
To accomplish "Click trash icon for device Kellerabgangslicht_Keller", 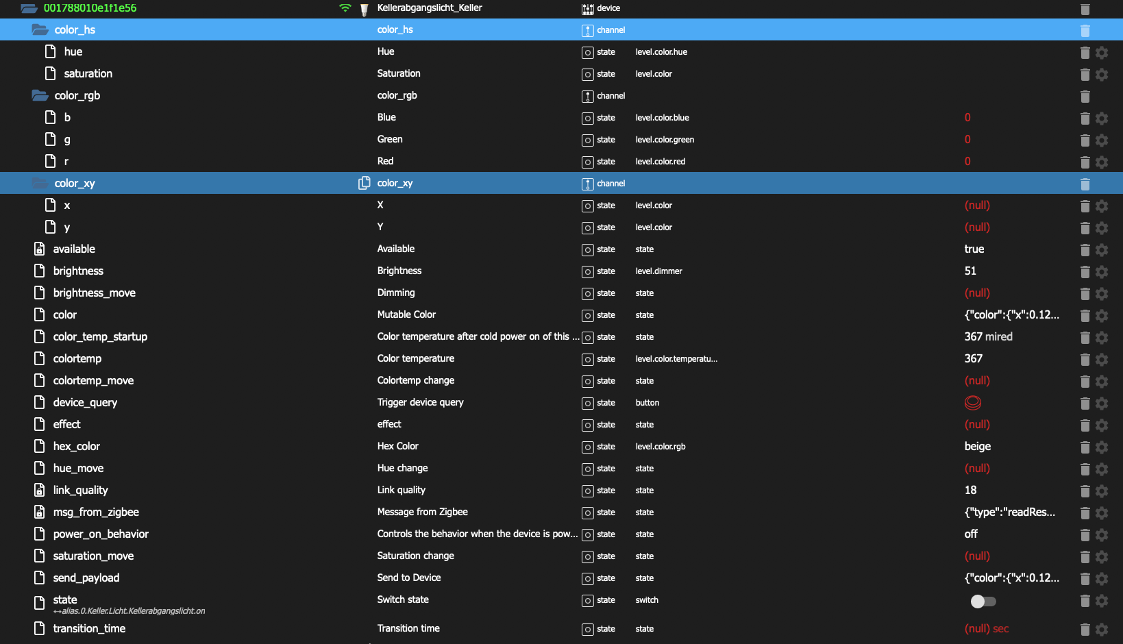I will click(1085, 9).
